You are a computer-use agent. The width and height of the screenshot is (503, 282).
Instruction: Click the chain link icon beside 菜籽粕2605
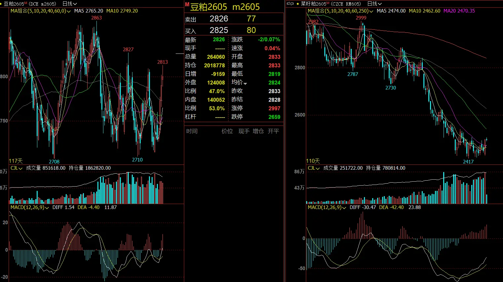pyautogui.click(x=290, y=4)
